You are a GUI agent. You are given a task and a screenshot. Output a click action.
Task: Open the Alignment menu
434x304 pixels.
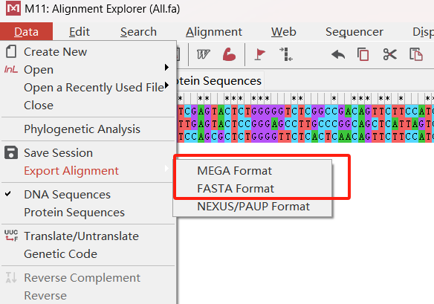pyautogui.click(x=214, y=31)
